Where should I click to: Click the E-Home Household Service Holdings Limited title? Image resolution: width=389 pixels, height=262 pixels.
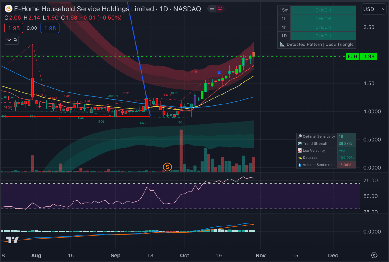click(x=84, y=9)
